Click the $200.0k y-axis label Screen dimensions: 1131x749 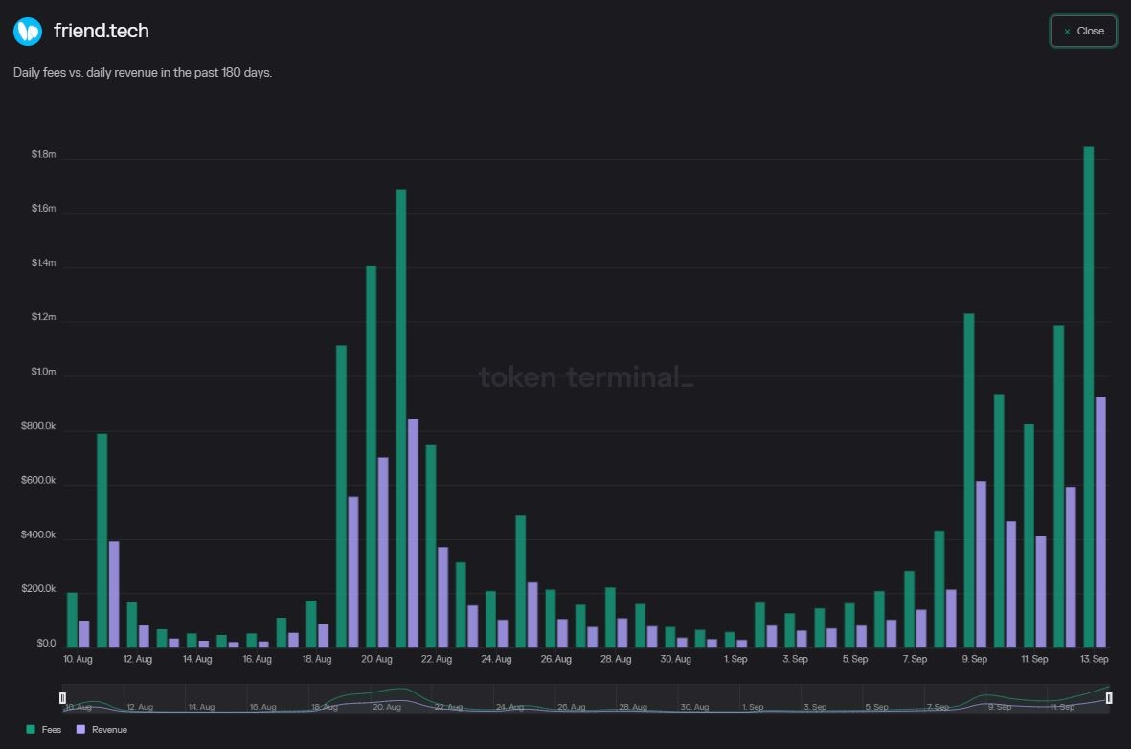pyautogui.click(x=38, y=589)
